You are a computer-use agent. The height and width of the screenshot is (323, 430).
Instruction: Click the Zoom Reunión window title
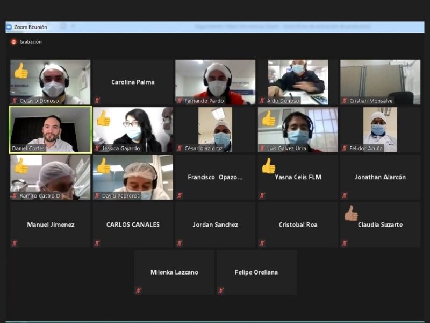(31, 27)
